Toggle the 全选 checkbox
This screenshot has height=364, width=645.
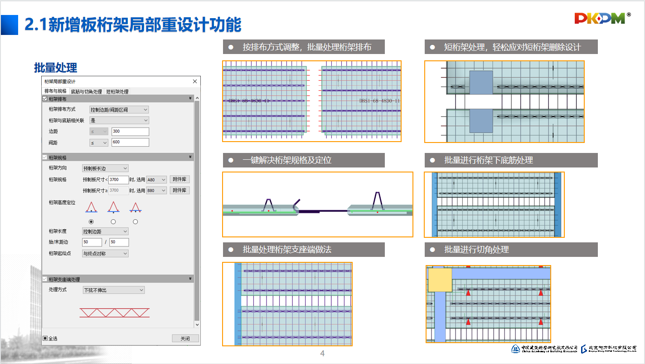[45, 338]
